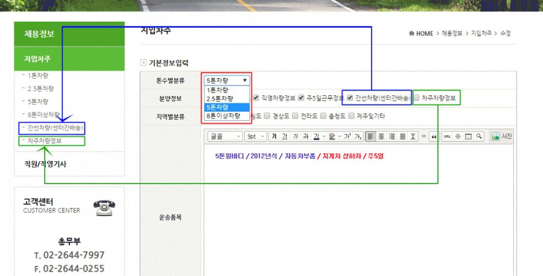Open the font color palette arrow
The image size is (543, 276).
click(x=324, y=136)
